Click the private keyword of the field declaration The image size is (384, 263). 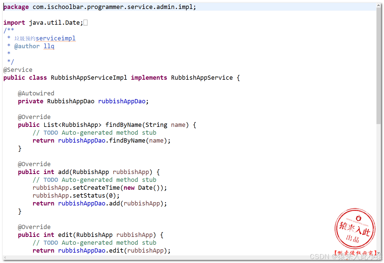(x=31, y=101)
